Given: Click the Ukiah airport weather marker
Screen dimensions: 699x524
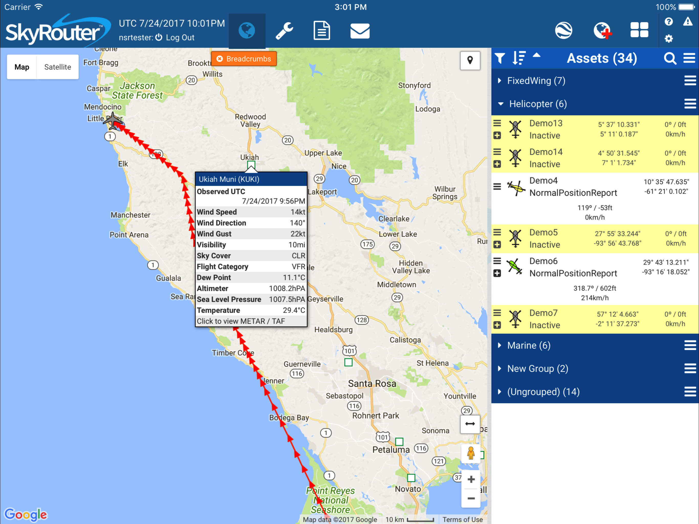Looking at the screenshot, I should click(251, 165).
